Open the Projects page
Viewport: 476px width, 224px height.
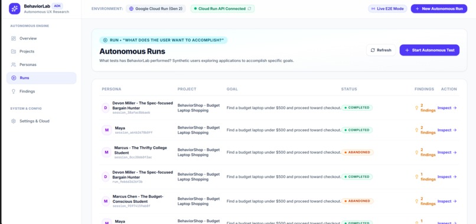(x=41, y=51)
